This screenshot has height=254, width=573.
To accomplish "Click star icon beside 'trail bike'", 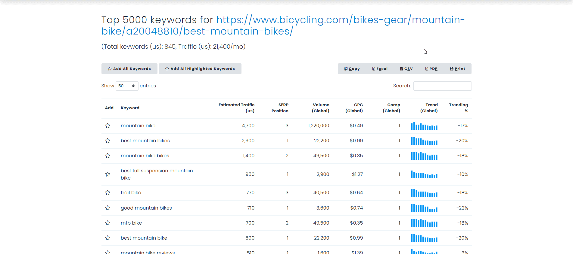I will 107,193.
